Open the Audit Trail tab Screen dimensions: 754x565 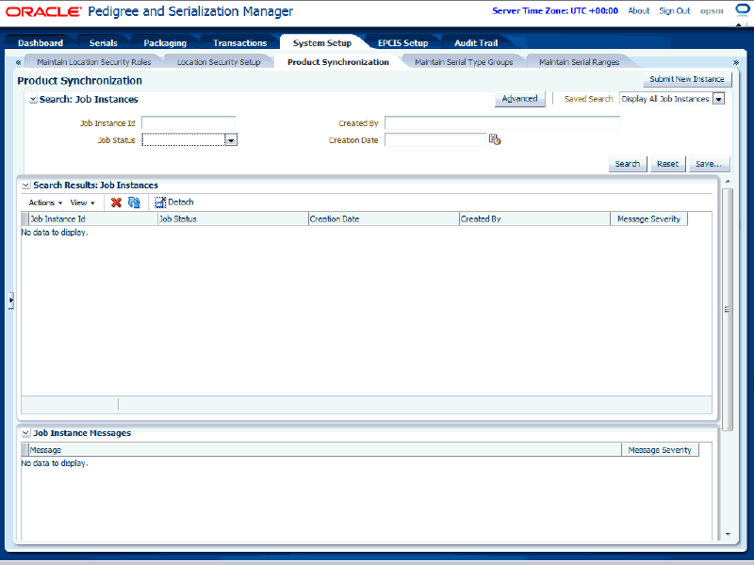[476, 42]
